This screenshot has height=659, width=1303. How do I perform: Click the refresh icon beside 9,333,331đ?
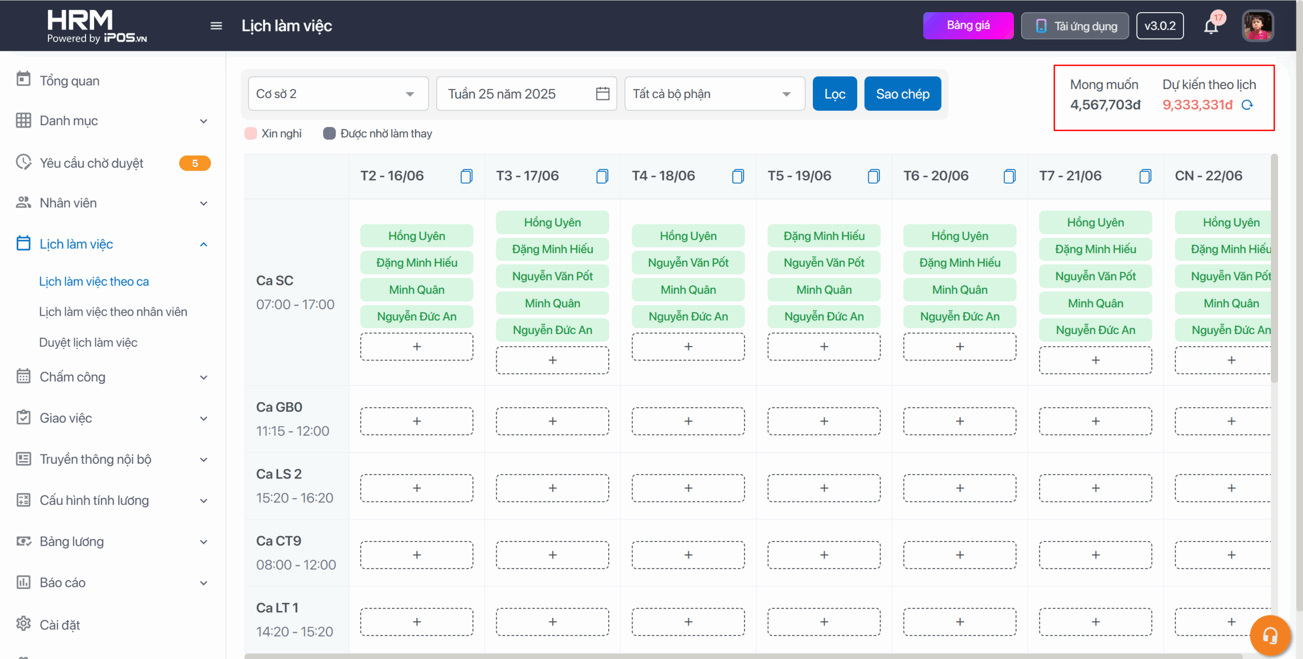[x=1247, y=105]
